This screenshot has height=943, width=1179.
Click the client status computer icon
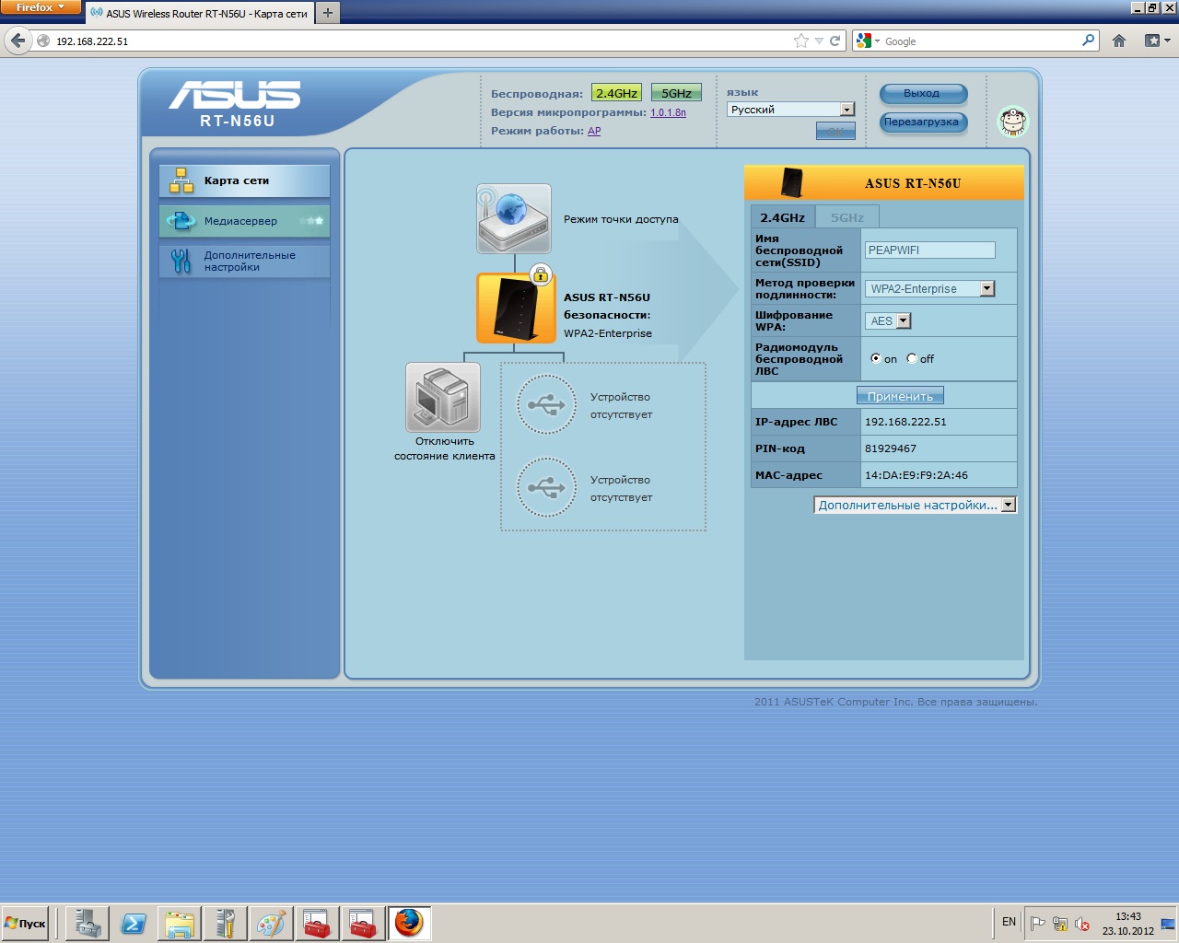pyautogui.click(x=443, y=397)
